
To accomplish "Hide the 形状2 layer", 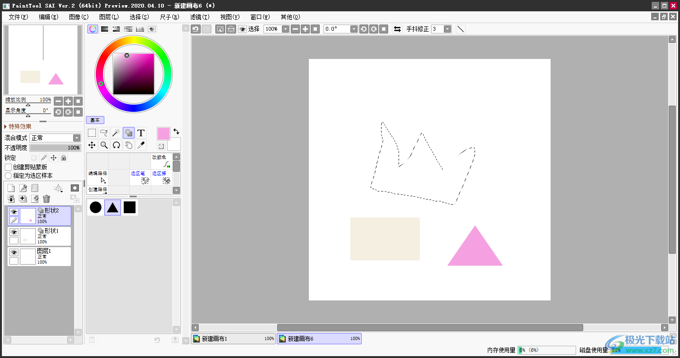I will (14, 212).
